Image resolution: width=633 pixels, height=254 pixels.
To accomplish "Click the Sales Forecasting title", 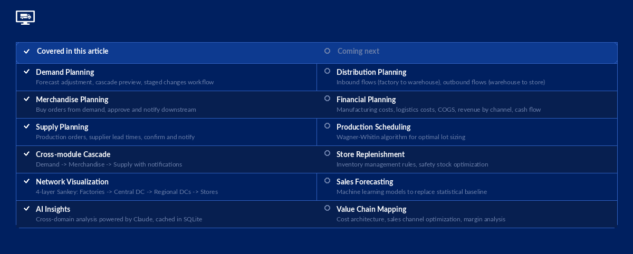I will pyautogui.click(x=365, y=182).
